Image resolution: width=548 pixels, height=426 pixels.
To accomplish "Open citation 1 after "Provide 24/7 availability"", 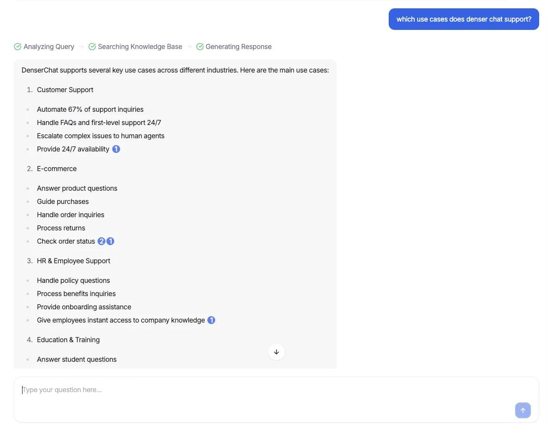I will (x=116, y=149).
